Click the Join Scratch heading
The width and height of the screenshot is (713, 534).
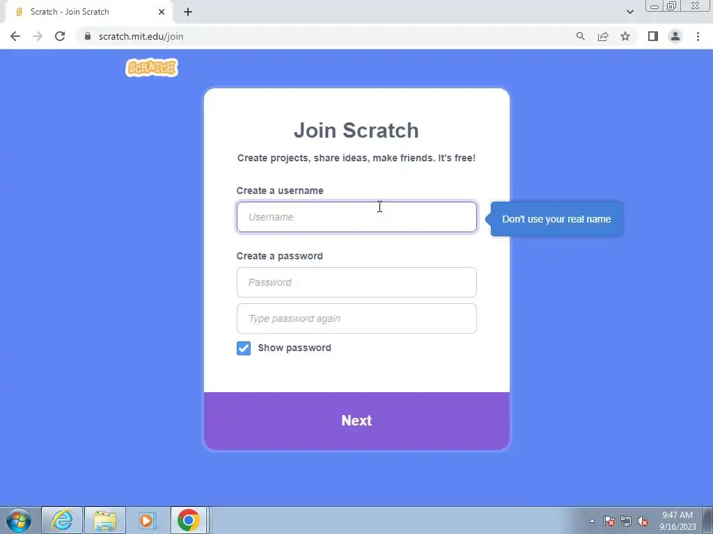pyautogui.click(x=356, y=130)
